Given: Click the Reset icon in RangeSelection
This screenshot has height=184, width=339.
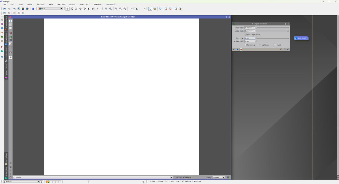Looking at the screenshot, I should (288, 50).
